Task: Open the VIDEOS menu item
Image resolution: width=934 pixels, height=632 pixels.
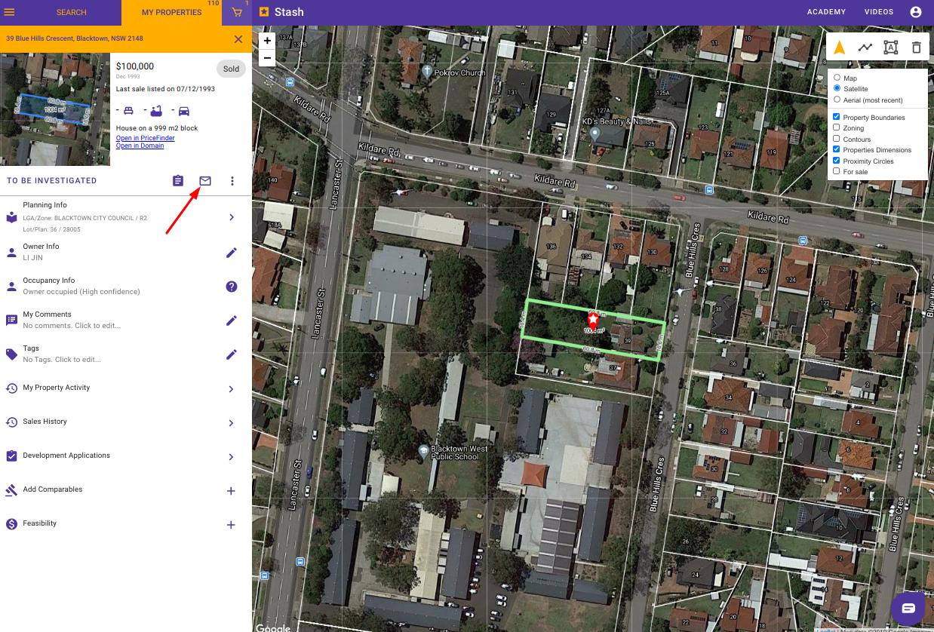Action: pyautogui.click(x=879, y=12)
